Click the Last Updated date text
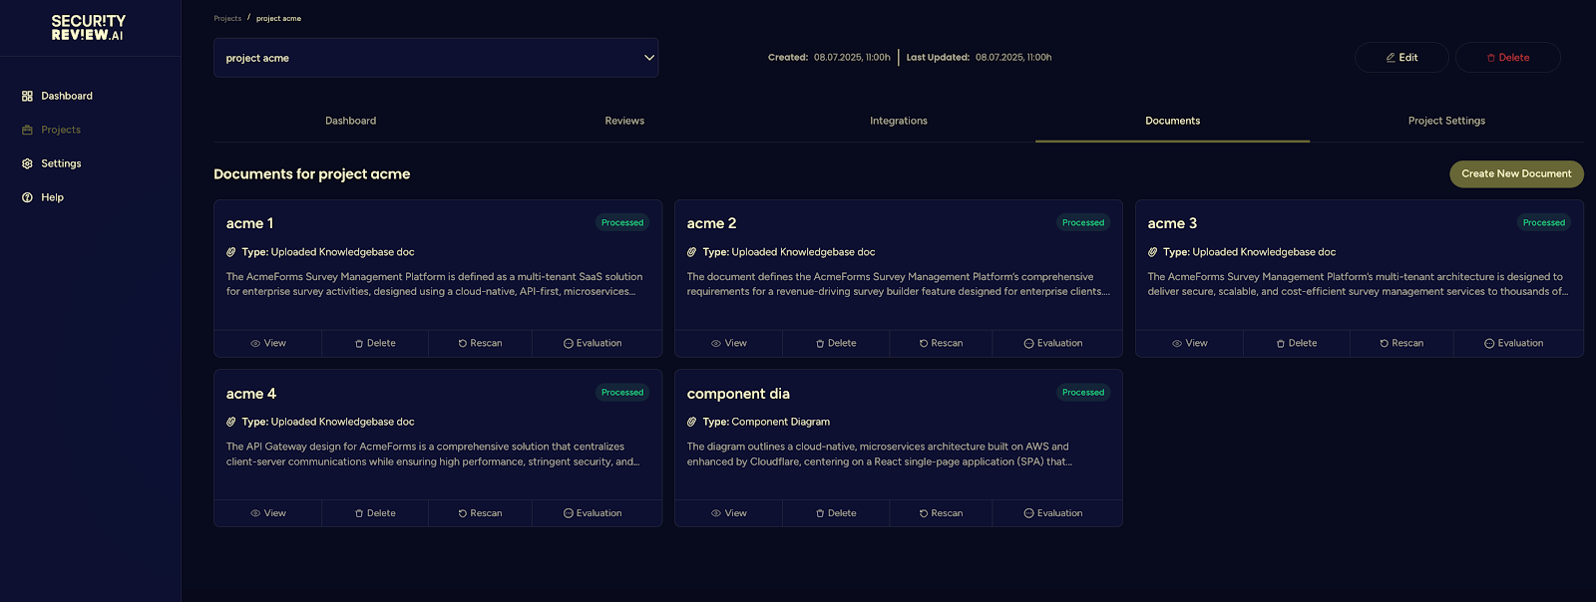1596x602 pixels. click(x=979, y=58)
